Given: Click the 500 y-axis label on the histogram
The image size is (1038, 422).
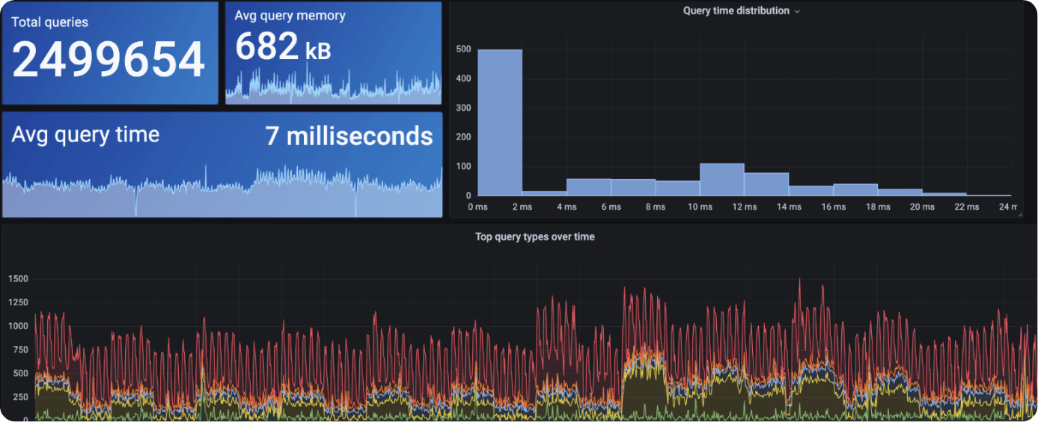Looking at the screenshot, I should [x=463, y=49].
